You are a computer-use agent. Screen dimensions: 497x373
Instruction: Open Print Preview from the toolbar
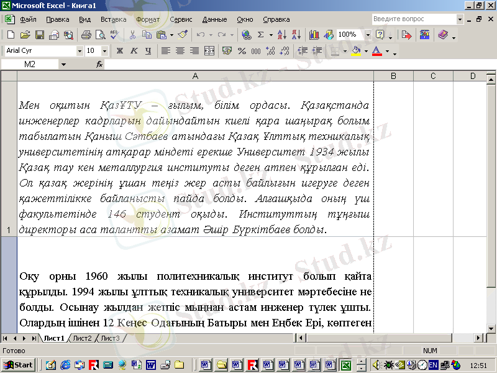(99, 35)
